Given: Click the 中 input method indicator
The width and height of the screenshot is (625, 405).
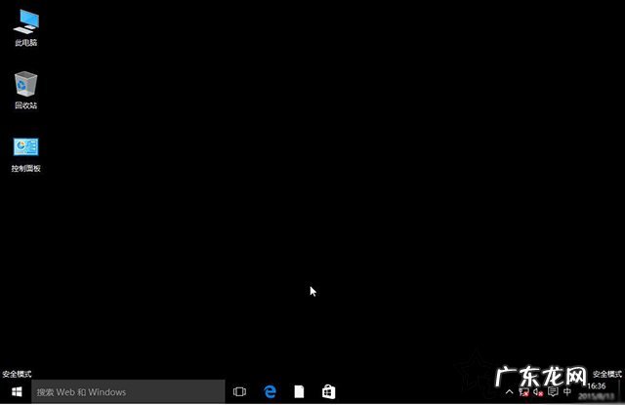Looking at the screenshot, I should 567,392.
